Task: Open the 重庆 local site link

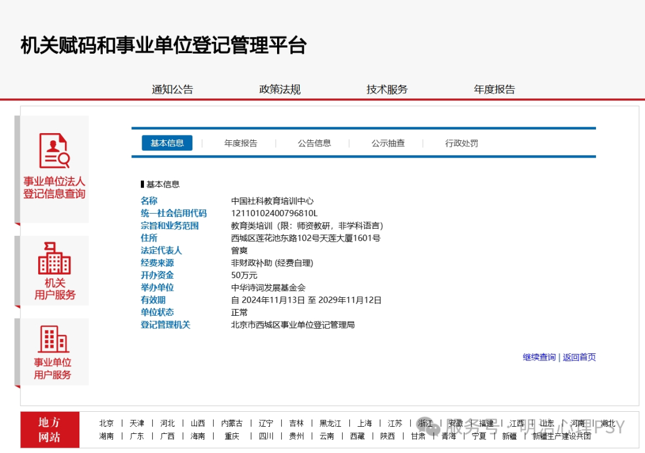Action: (232, 436)
